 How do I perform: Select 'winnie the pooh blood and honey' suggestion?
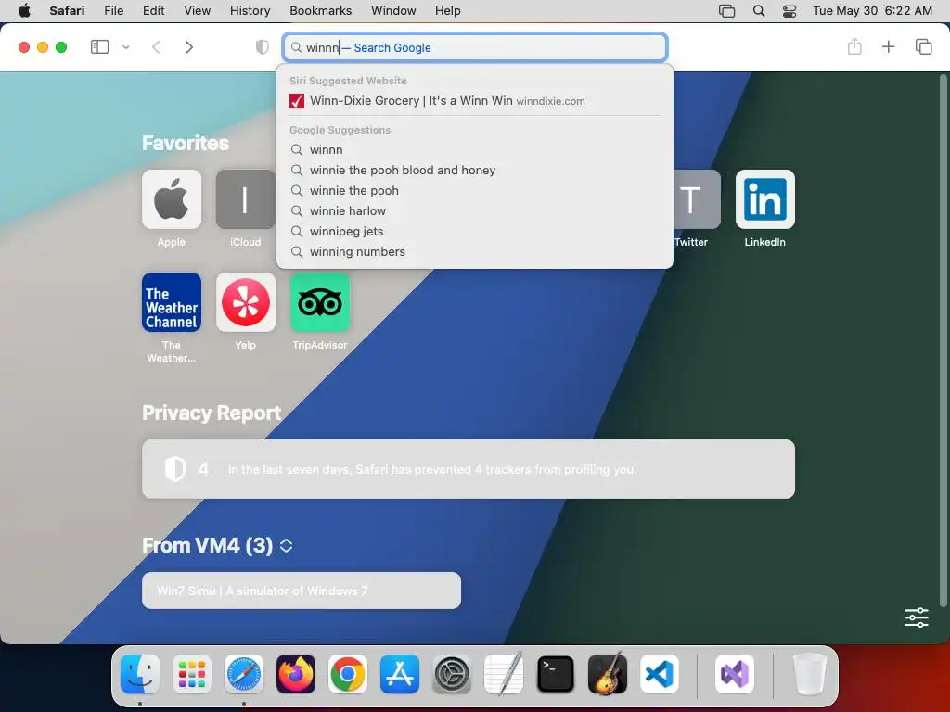click(x=475, y=171)
